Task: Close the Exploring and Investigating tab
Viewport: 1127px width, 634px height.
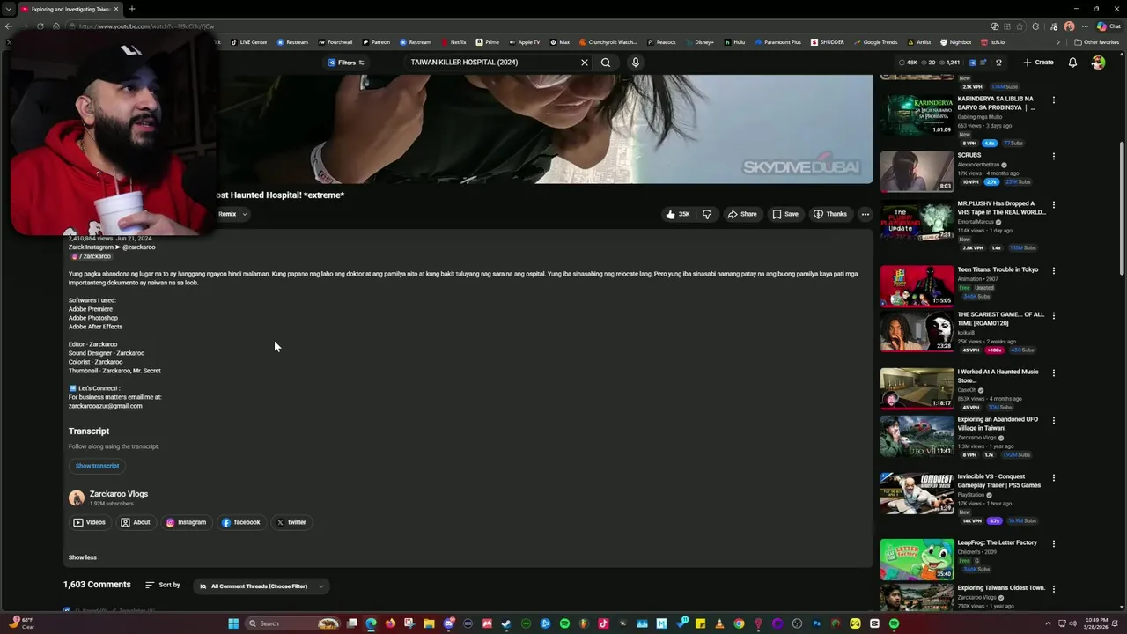Action: [x=115, y=9]
